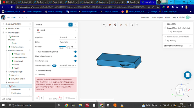Expand the Advanced settings section
Screen dimensions: 194x108
click(43, 71)
